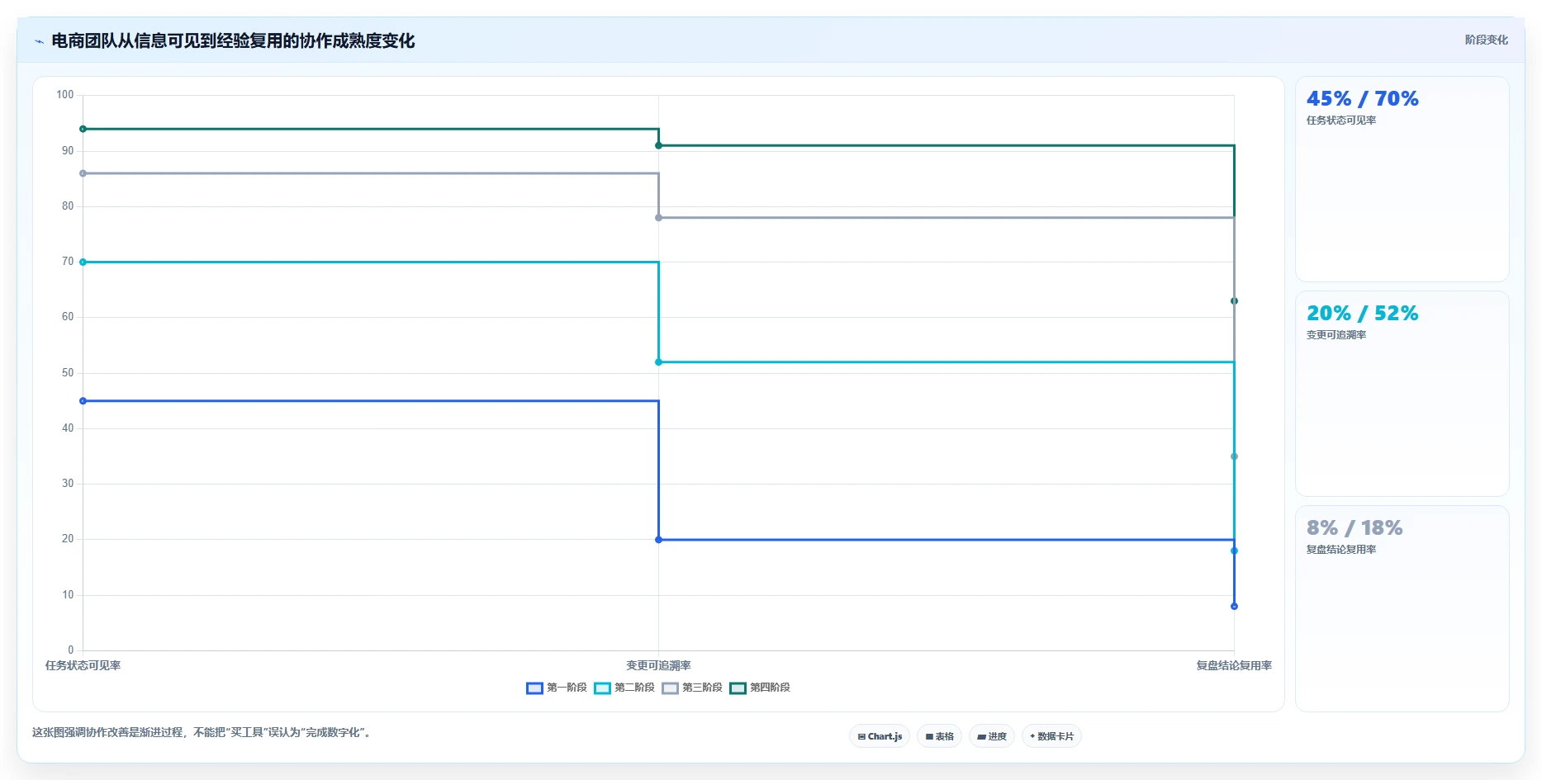
Task: Click the 进度 tag pill
Action: (991, 736)
